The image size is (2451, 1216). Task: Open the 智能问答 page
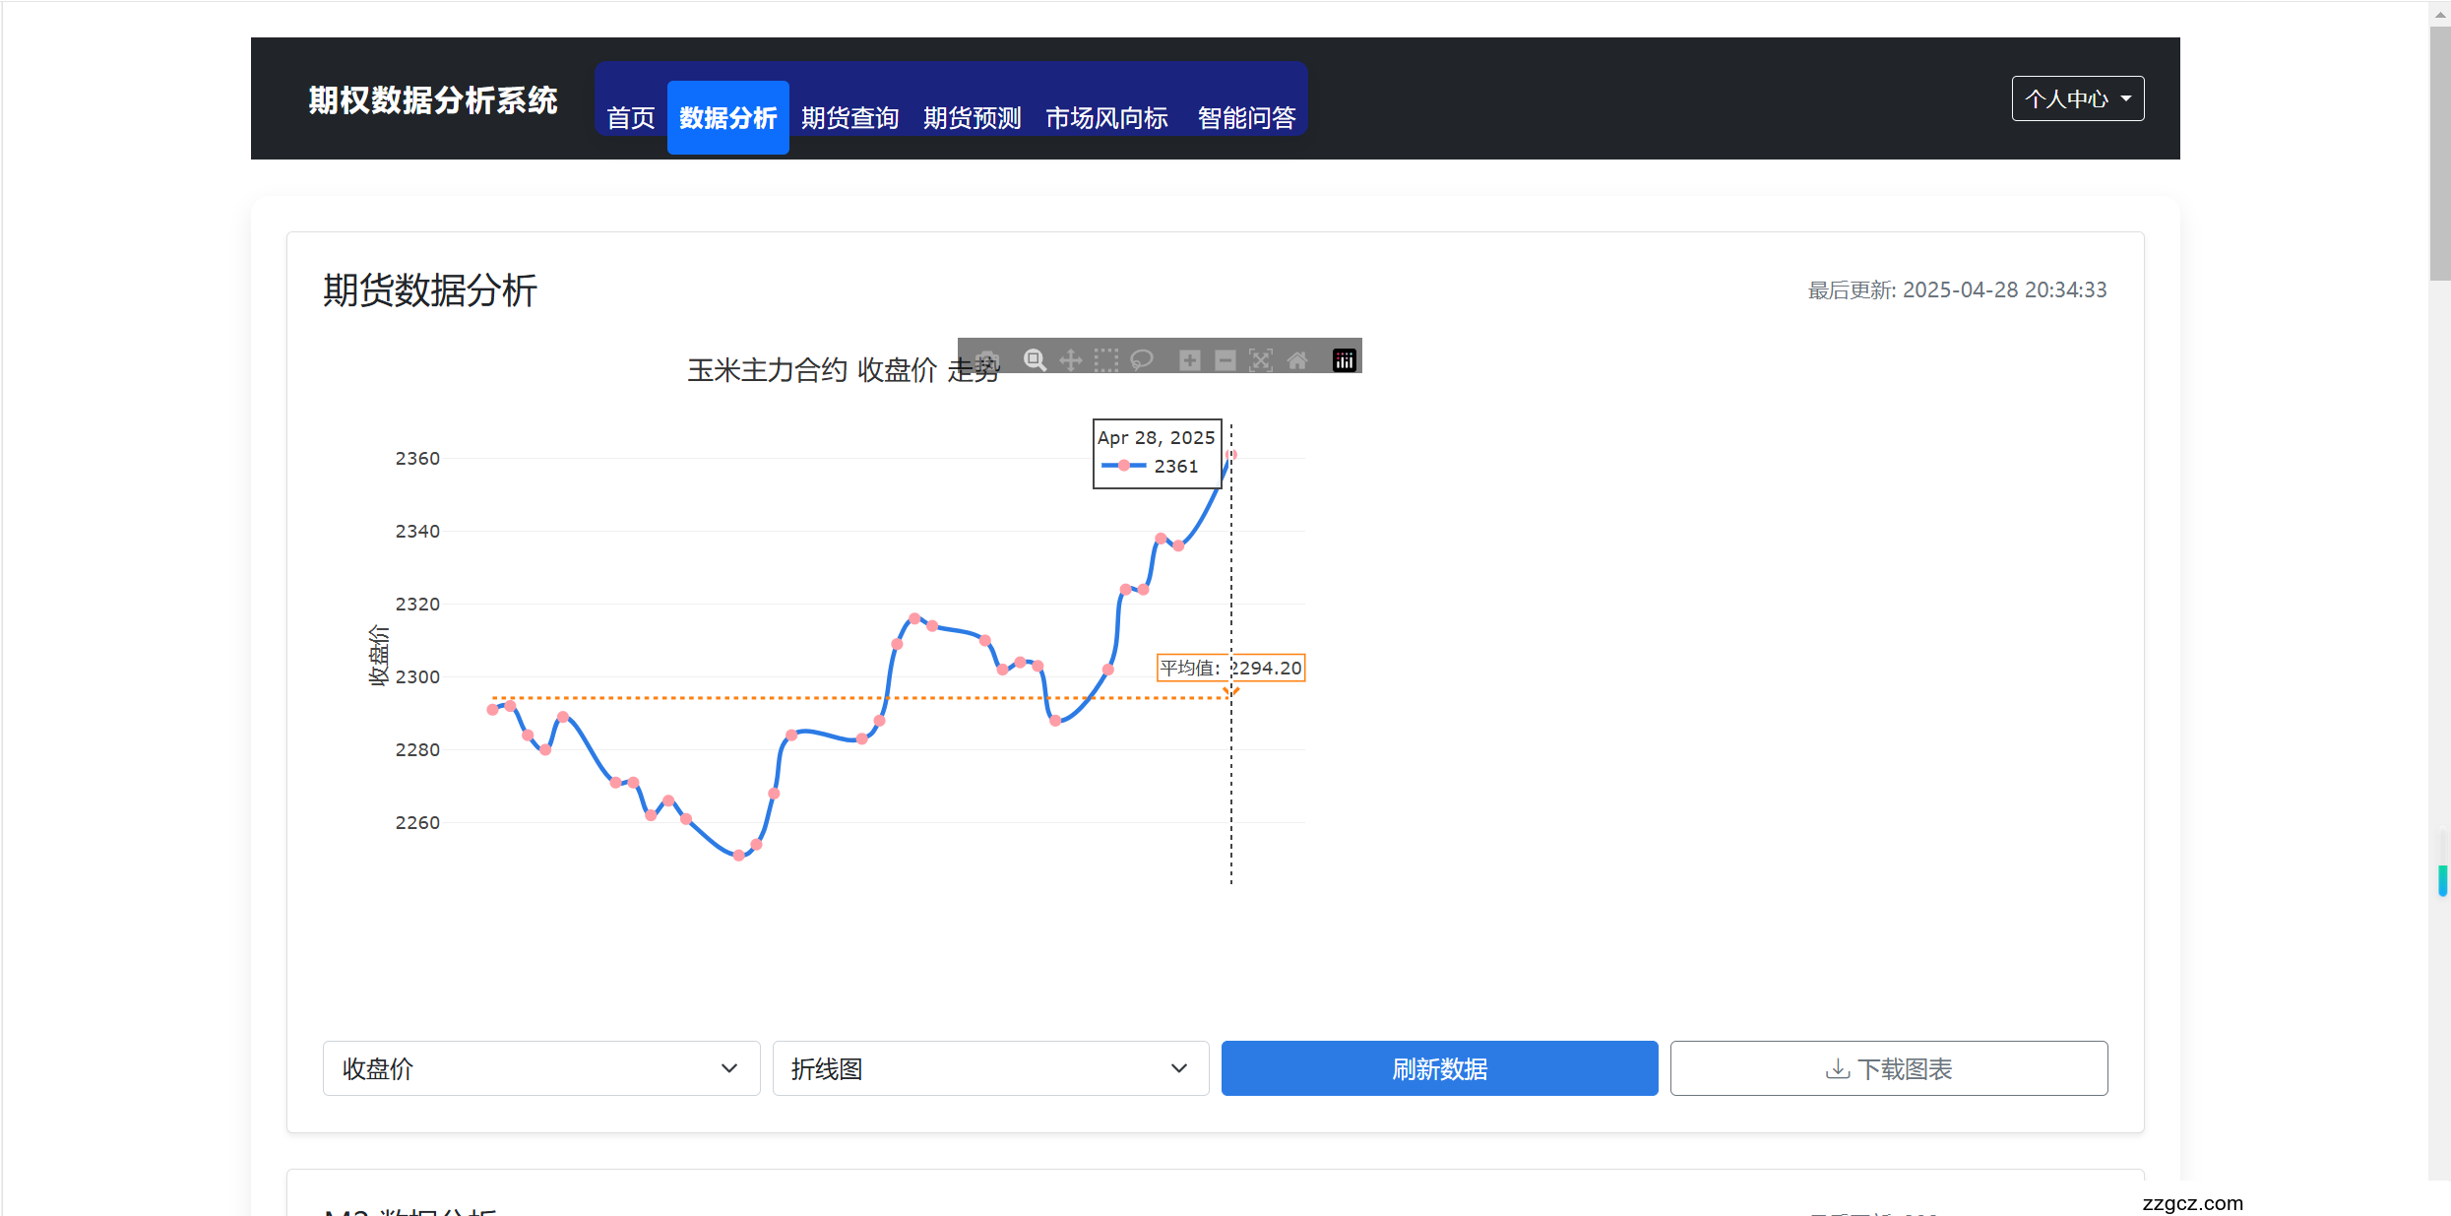[x=1245, y=117]
